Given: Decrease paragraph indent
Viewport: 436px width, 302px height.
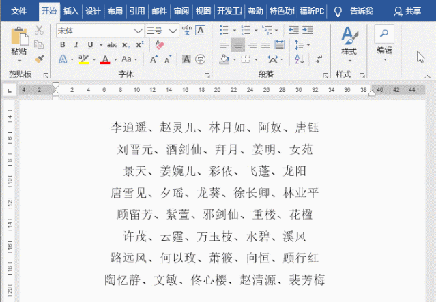Looking at the screenshot, I should (x=293, y=30).
